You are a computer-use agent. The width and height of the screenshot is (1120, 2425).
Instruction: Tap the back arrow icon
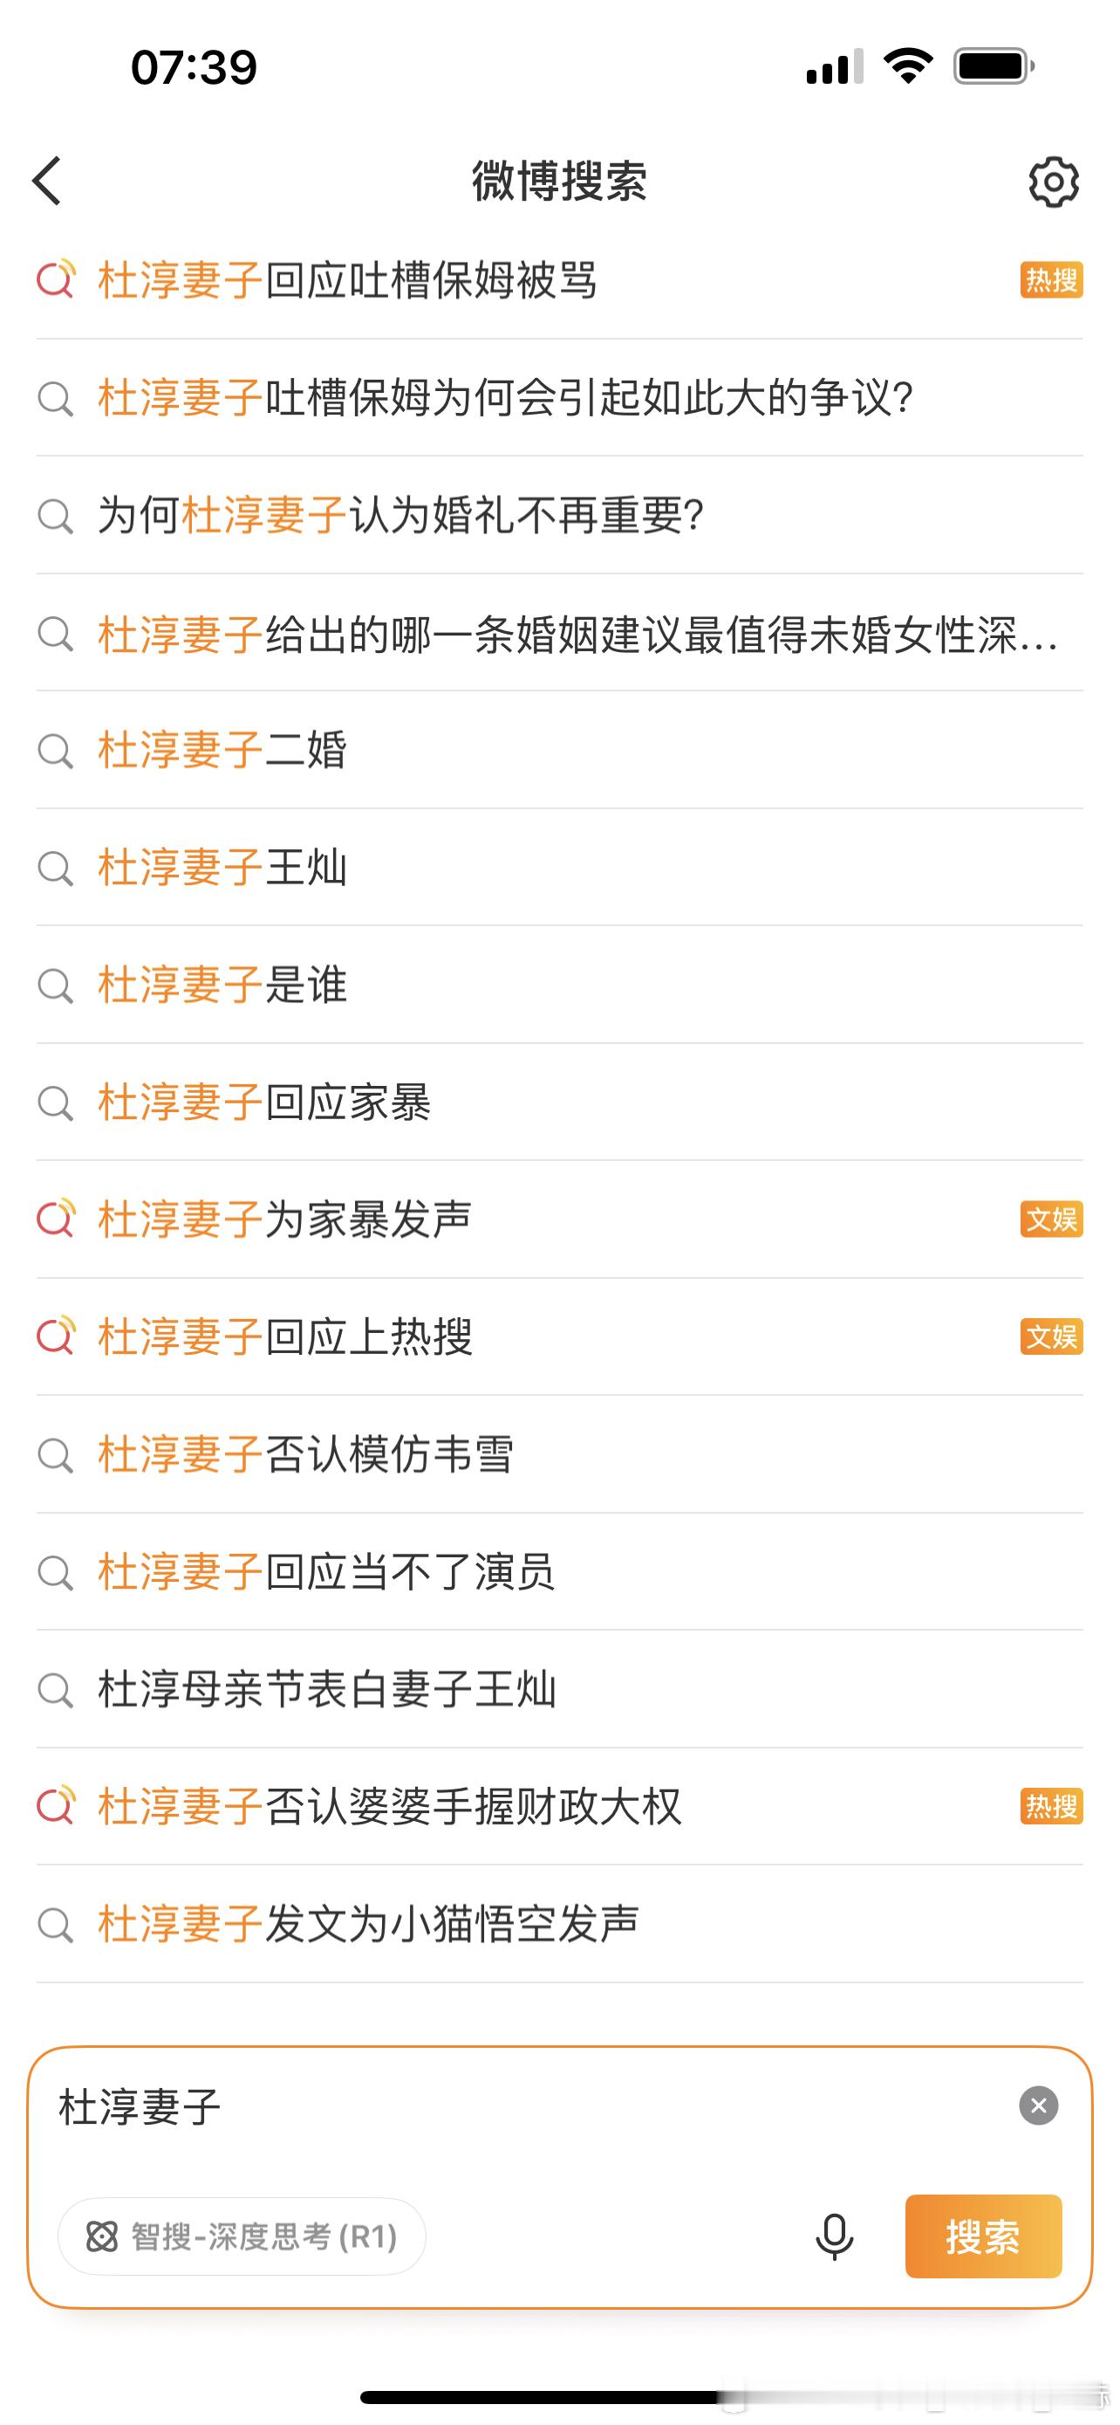point(46,181)
